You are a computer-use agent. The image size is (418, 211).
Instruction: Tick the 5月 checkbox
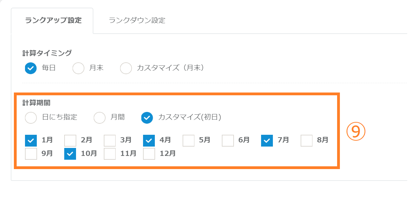tap(189, 140)
